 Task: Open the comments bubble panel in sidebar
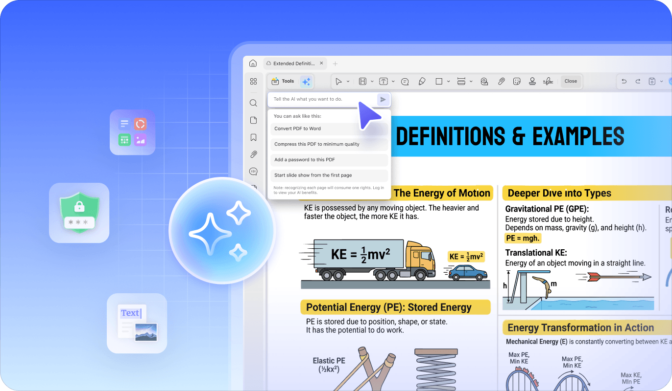coord(253,172)
